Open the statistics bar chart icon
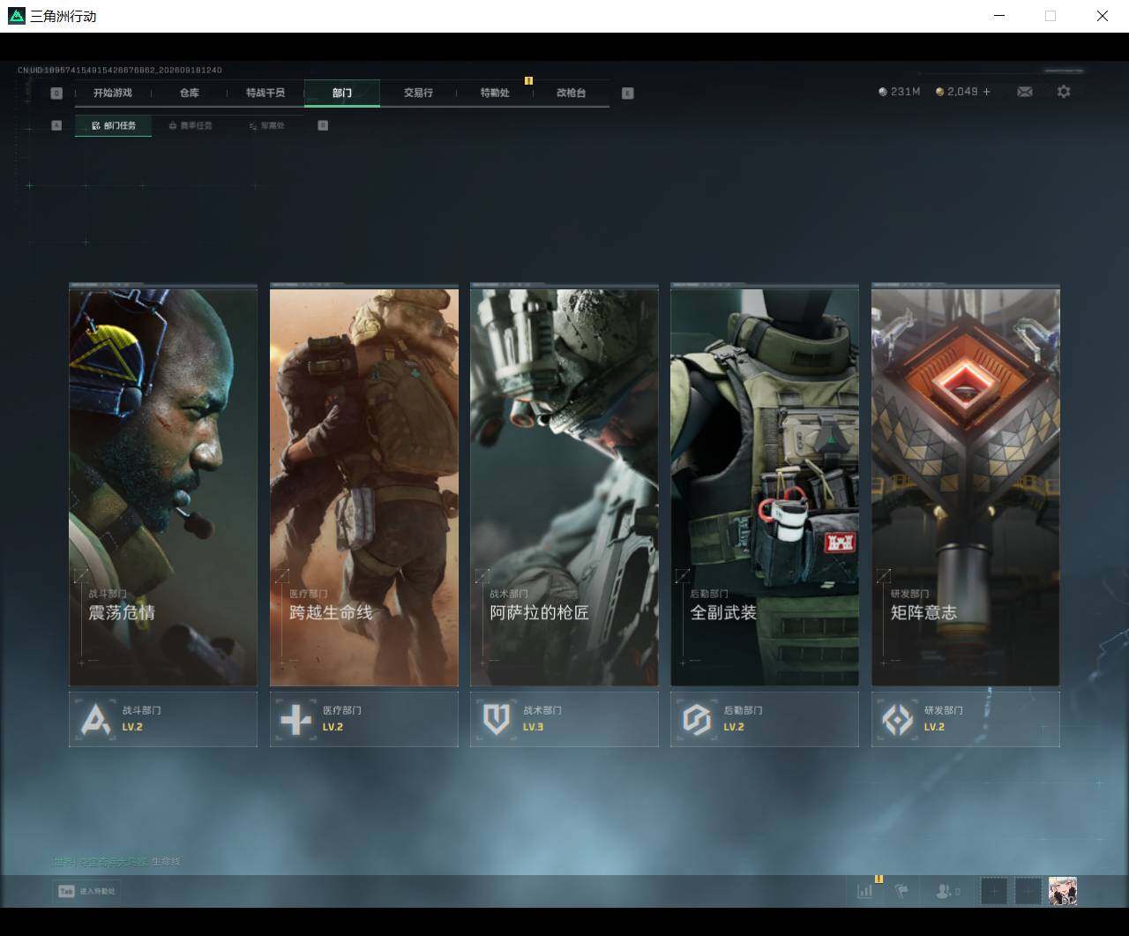This screenshot has width=1129, height=936. pos(865,891)
